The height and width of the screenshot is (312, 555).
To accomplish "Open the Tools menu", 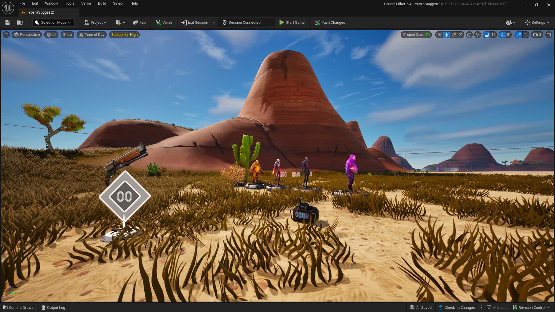I will (69, 3).
